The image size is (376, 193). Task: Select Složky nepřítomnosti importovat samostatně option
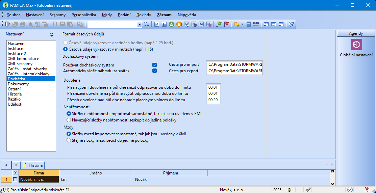pyautogui.click(x=69, y=113)
